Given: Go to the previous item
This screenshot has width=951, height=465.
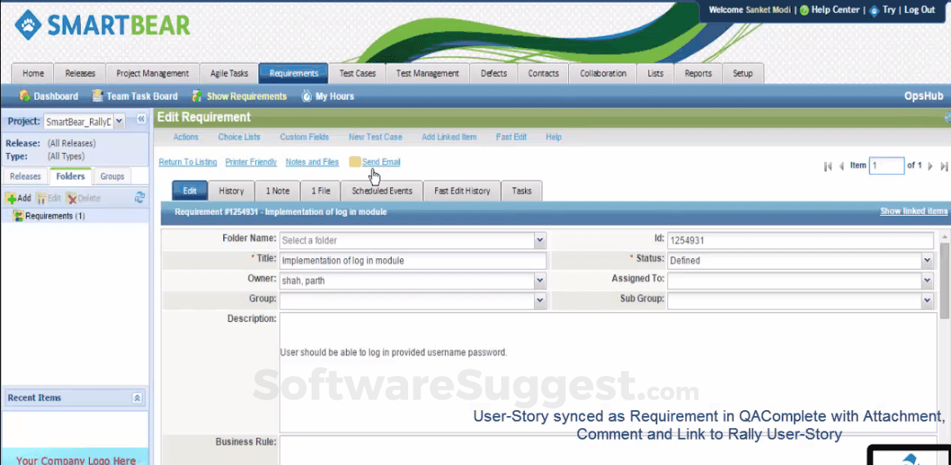Looking at the screenshot, I should [x=841, y=166].
